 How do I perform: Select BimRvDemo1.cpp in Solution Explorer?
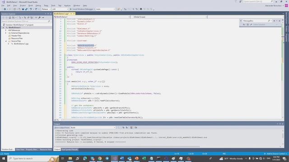(x=21, y=44)
